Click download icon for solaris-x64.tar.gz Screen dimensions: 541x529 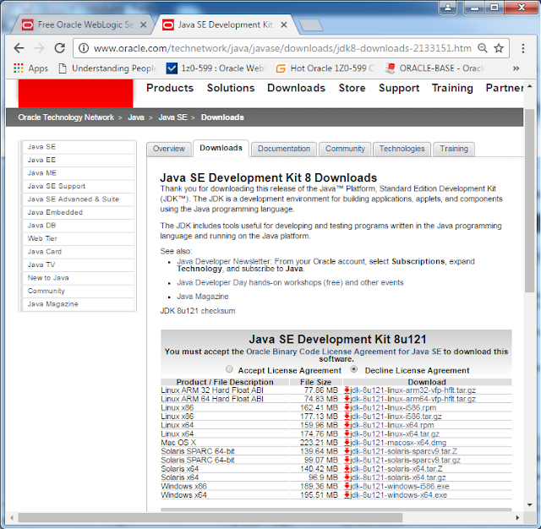pos(347,477)
